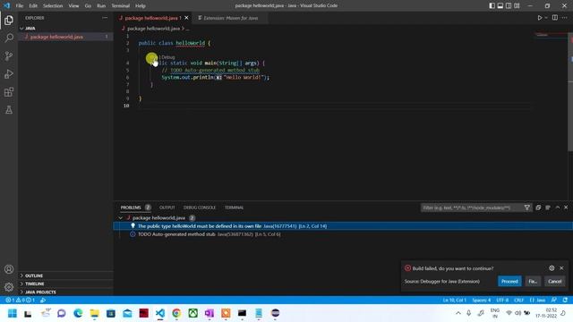
Task: Open the Edit menu
Action: coord(33,6)
